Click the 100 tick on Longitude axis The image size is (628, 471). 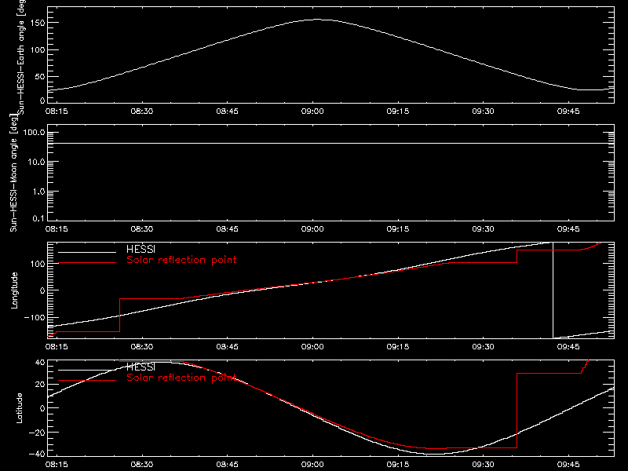click(37, 264)
